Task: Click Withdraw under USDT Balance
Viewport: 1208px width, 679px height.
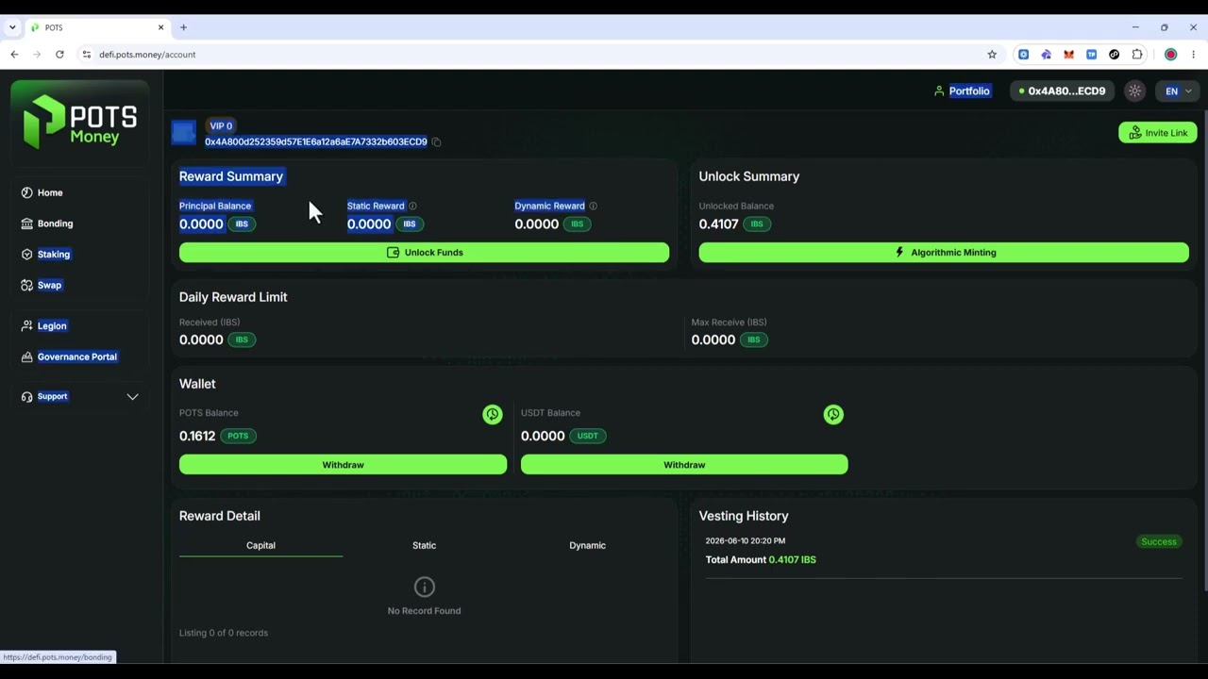Action: coord(684,465)
